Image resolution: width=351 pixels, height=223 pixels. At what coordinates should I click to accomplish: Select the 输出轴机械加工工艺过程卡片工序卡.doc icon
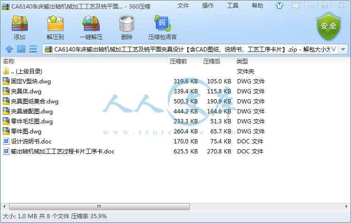coord(6,152)
